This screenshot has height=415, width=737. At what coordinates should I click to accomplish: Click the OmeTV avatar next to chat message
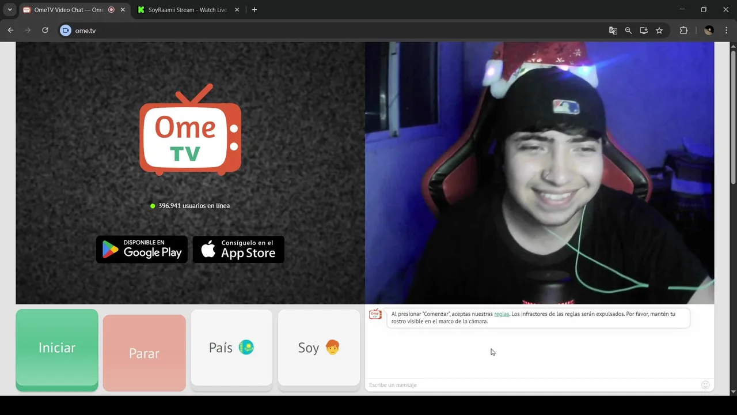375,314
